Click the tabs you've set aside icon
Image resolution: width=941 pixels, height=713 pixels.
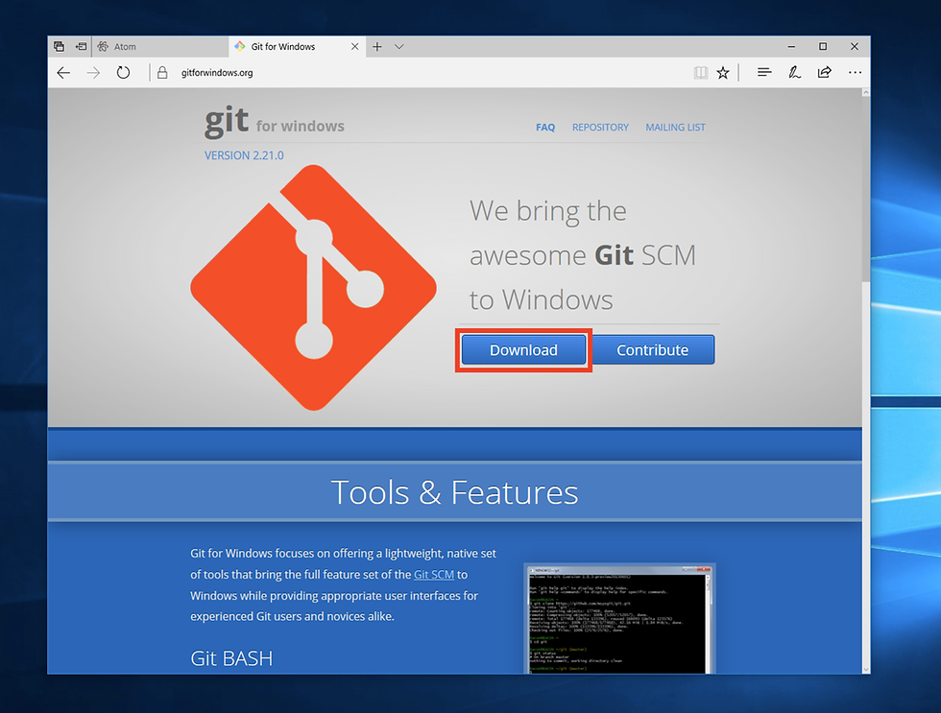coord(59,46)
